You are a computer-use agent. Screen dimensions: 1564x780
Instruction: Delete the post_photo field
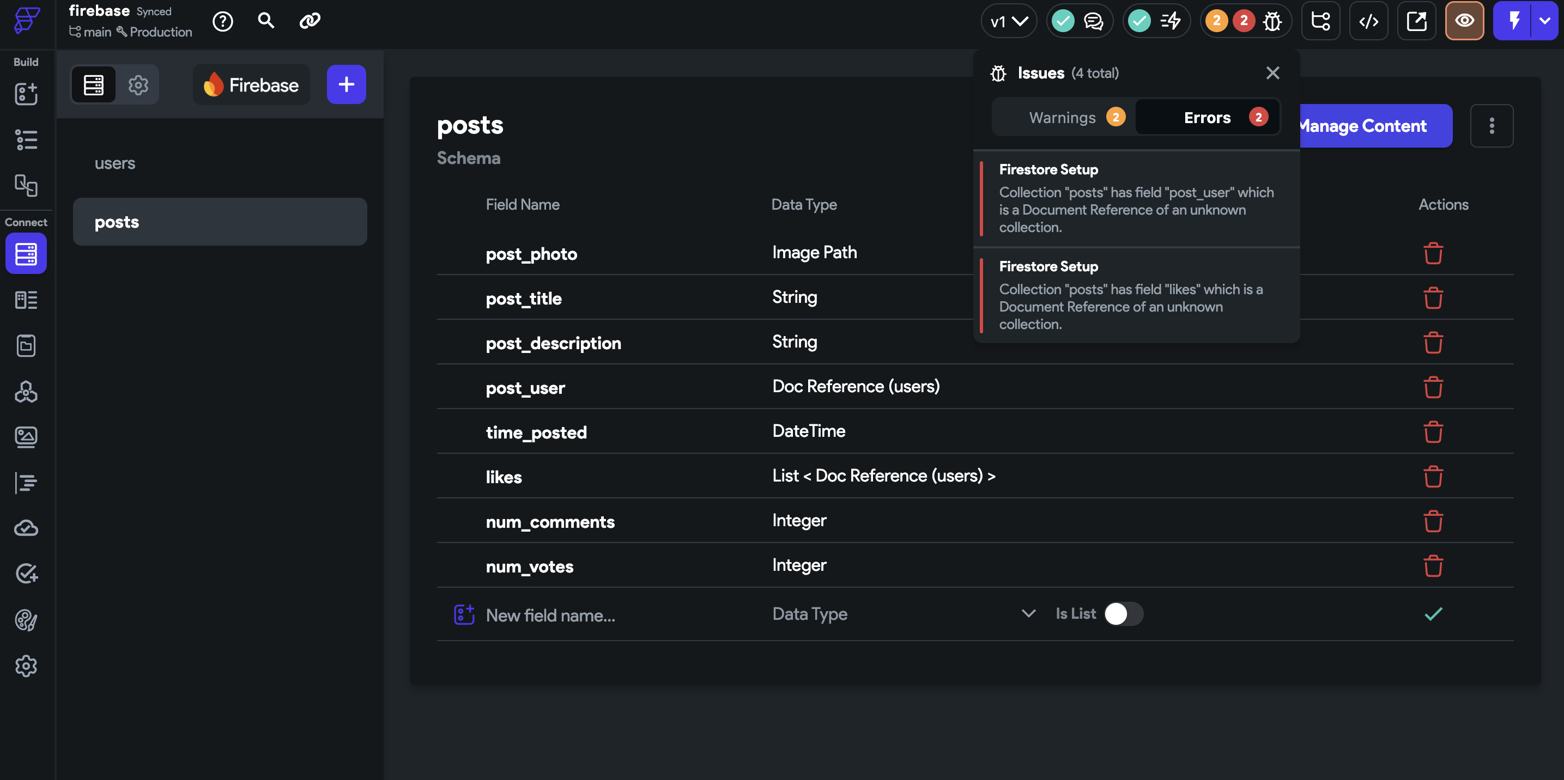[1433, 253]
